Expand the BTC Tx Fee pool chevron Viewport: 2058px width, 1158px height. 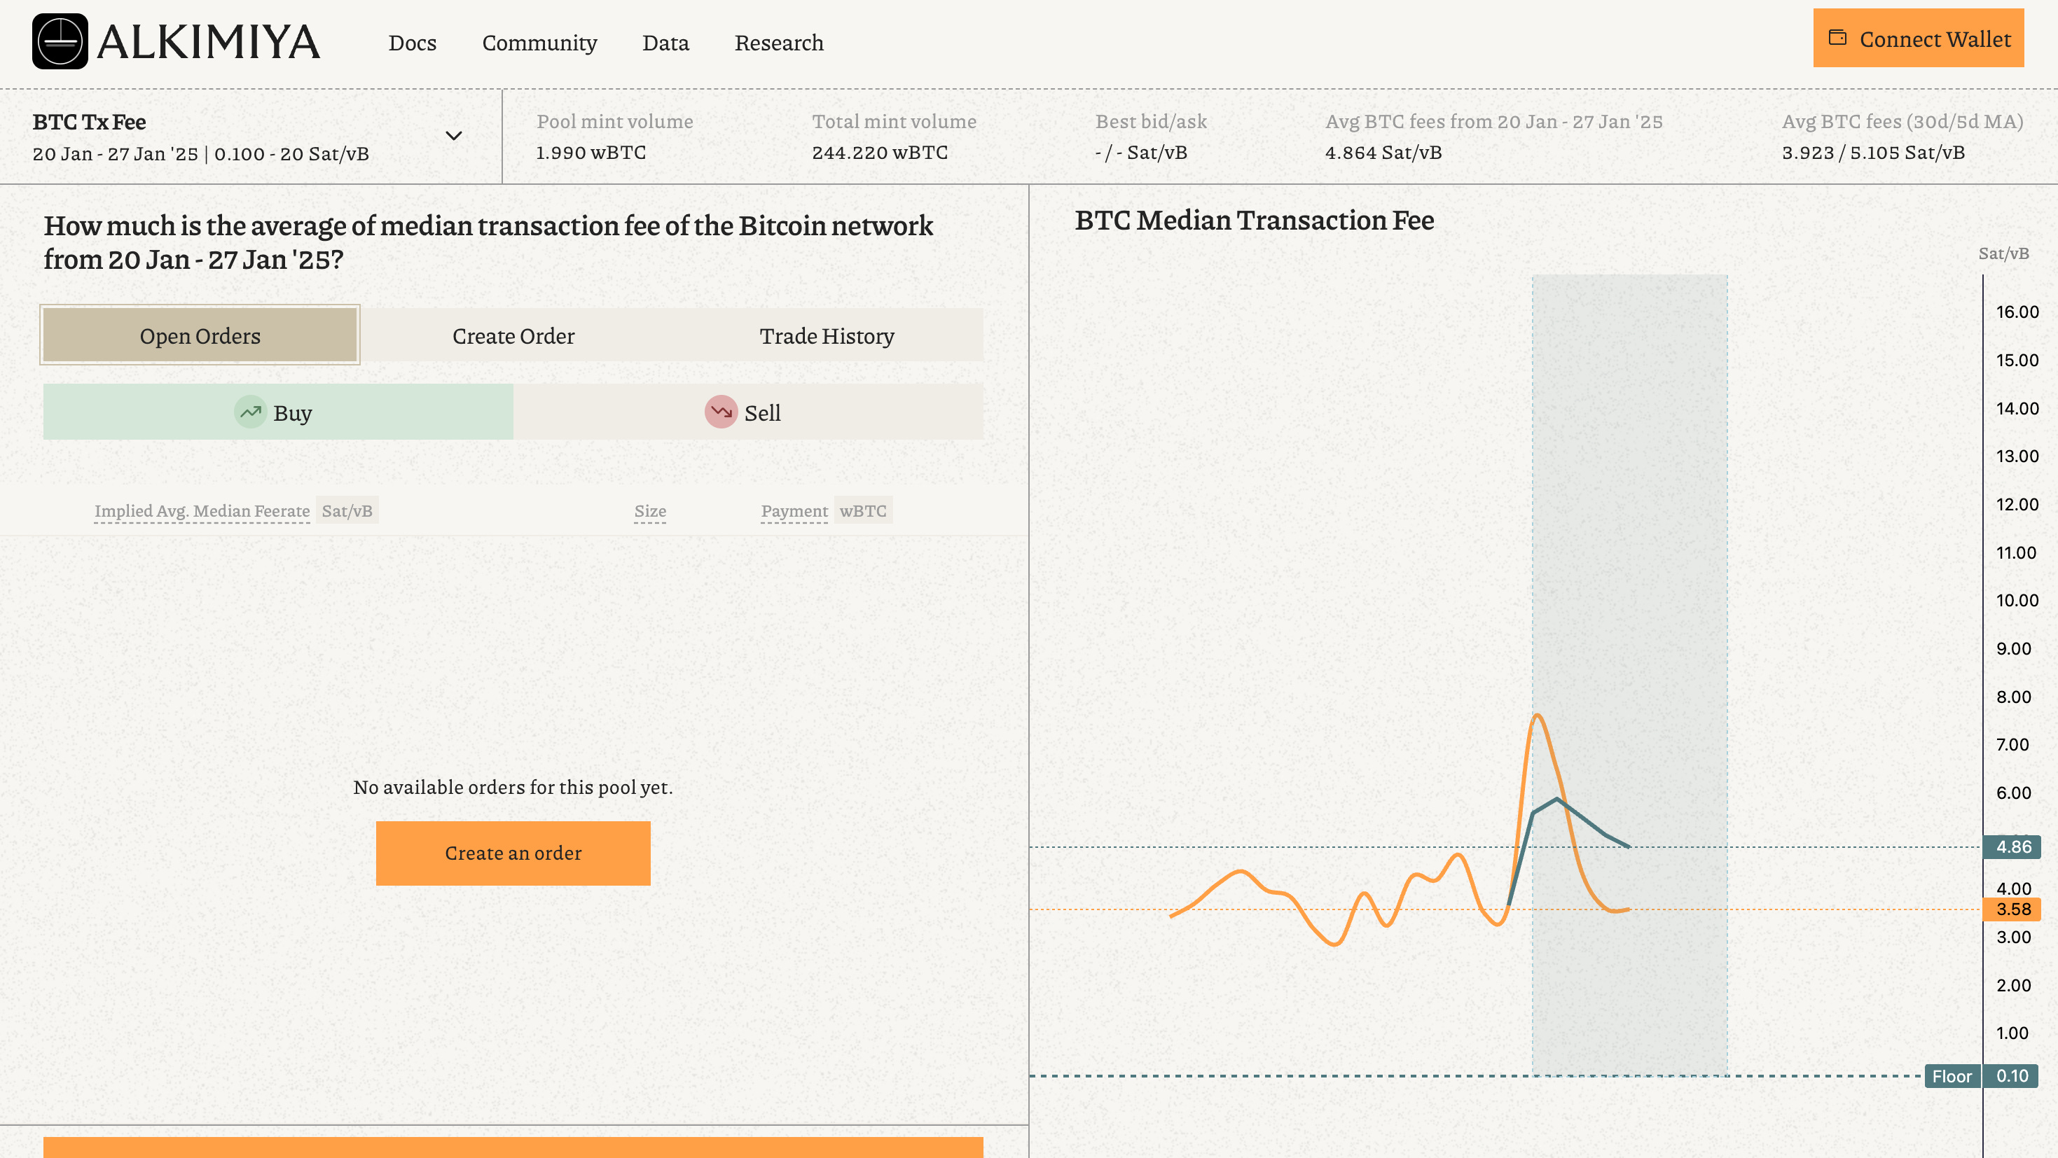(x=454, y=136)
